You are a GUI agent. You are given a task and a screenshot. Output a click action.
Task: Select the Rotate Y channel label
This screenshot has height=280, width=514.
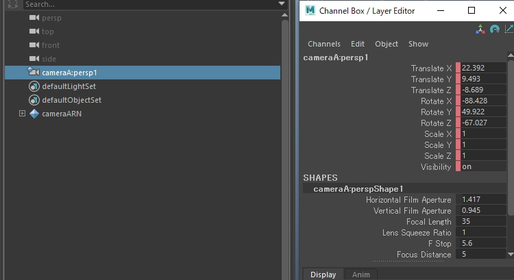[x=437, y=112]
